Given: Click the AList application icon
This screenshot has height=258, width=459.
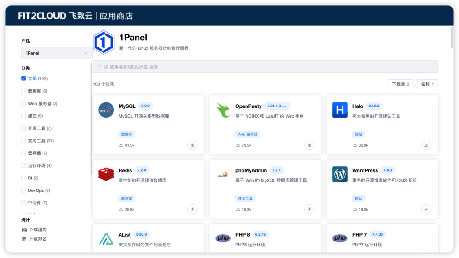Looking at the screenshot, I should coord(106,238).
